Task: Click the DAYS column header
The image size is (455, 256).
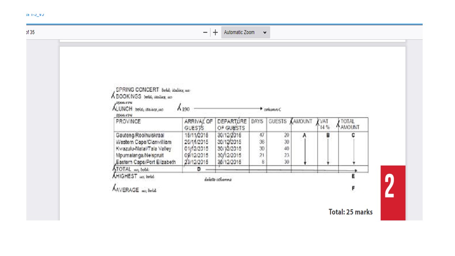Action: (257, 122)
